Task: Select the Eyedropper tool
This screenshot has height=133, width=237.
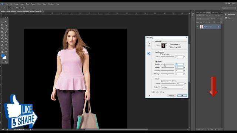Action: pos(6,28)
